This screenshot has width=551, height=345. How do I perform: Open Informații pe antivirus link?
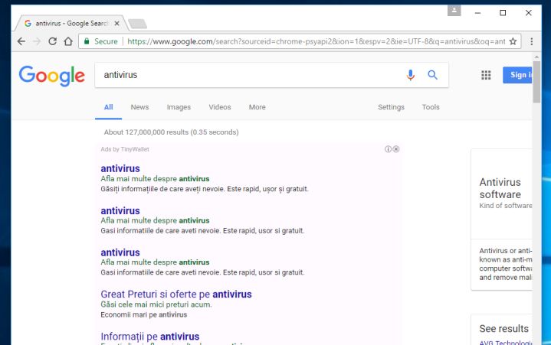pos(149,337)
